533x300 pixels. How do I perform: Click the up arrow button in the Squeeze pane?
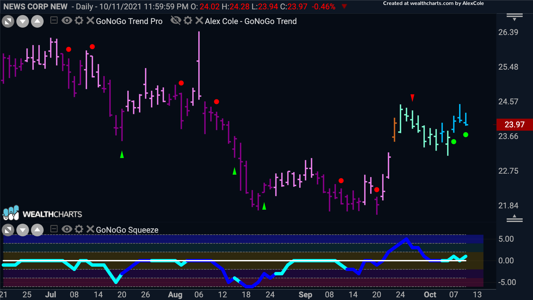[x=37, y=230]
